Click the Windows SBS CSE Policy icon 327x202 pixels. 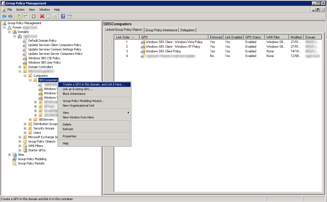[25, 58]
